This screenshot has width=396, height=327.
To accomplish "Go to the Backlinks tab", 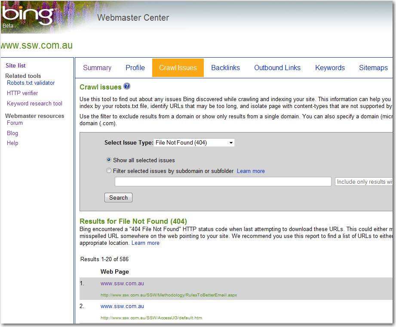I will point(225,68).
